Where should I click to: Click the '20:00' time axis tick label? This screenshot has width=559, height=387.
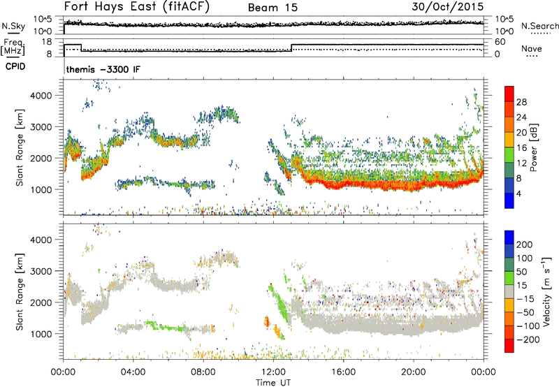tap(413, 372)
